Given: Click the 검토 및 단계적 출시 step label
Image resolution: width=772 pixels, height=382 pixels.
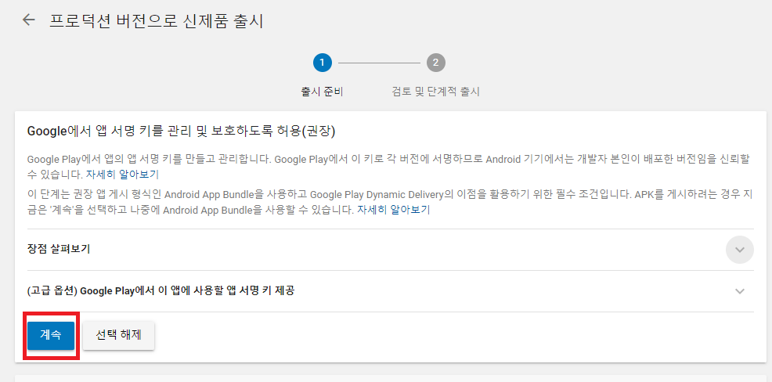Looking at the screenshot, I should pos(436,92).
